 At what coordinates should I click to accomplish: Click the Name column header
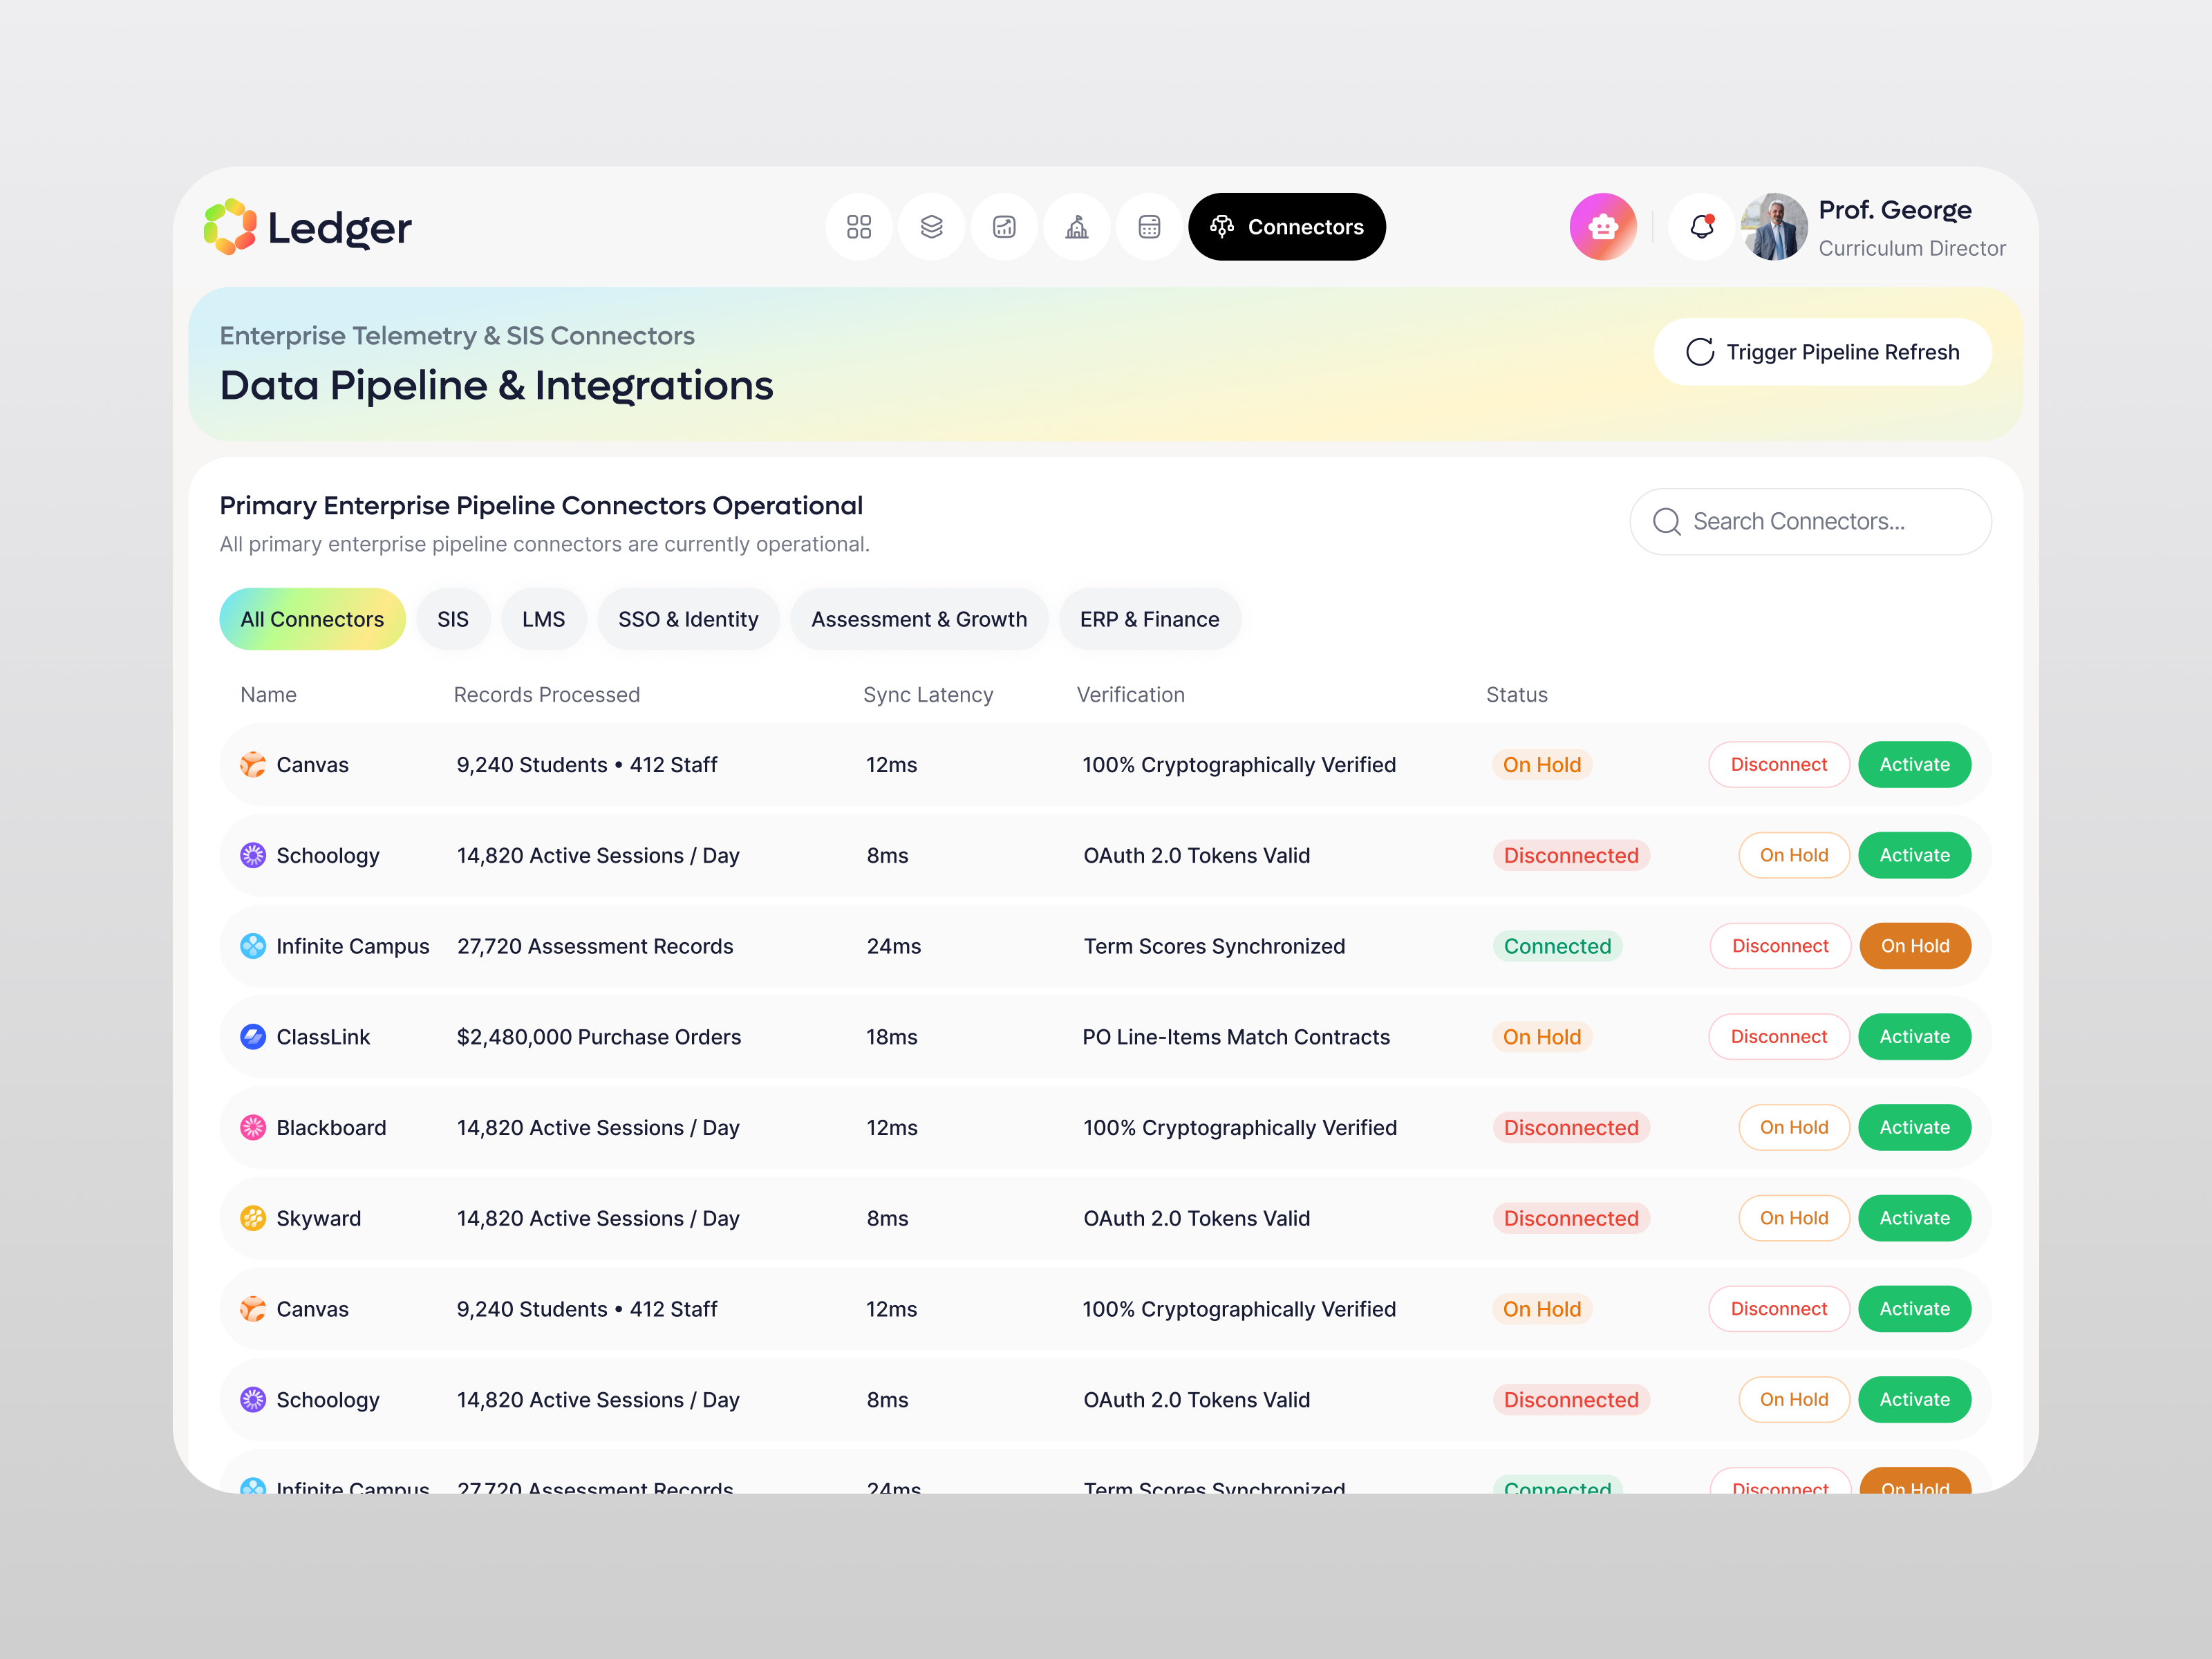coord(268,695)
